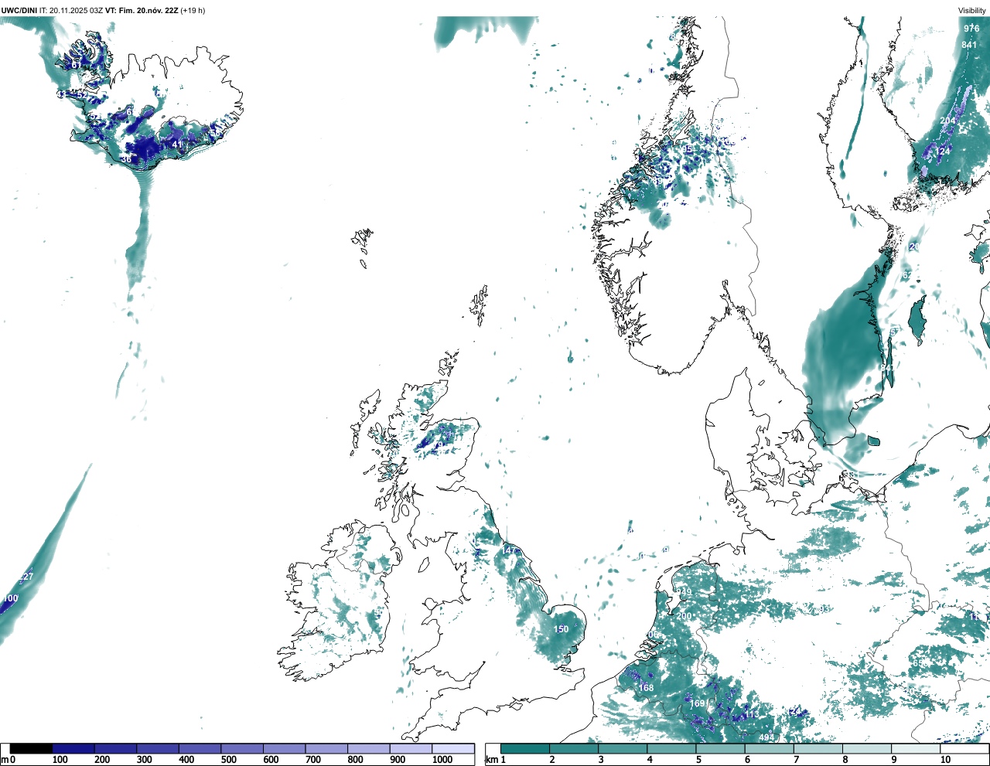Screen dimensions: 990x766
Task: Click the 41 value in south Iceland
Action: (177, 145)
